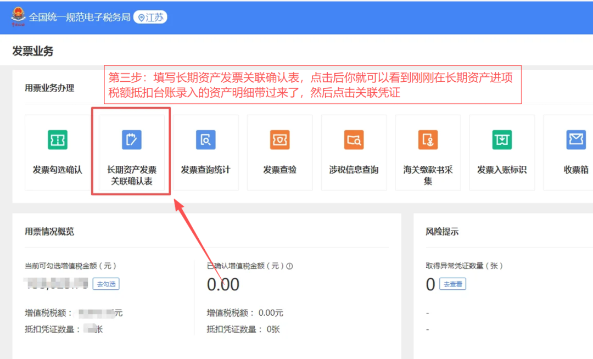Click the 去查看 button
The width and height of the screenshot is (593, 359).
coord(452,284)
